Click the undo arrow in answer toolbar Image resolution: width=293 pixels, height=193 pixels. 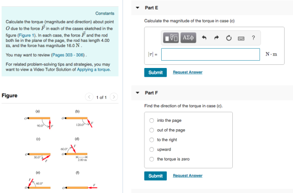(x=204, y=38)
